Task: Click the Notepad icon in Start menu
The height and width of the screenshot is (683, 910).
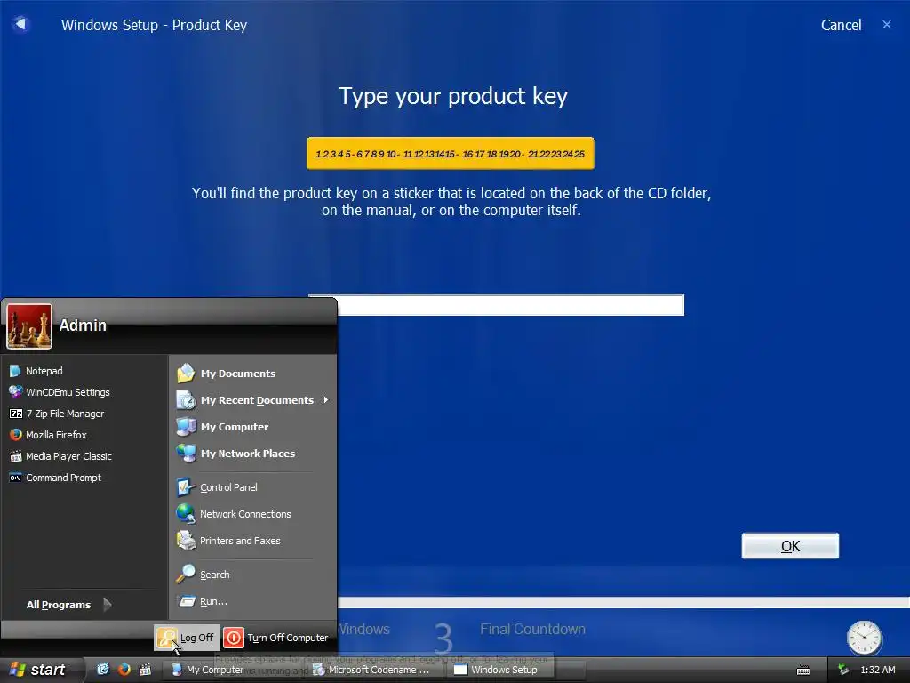Action: tap(16, 371)
